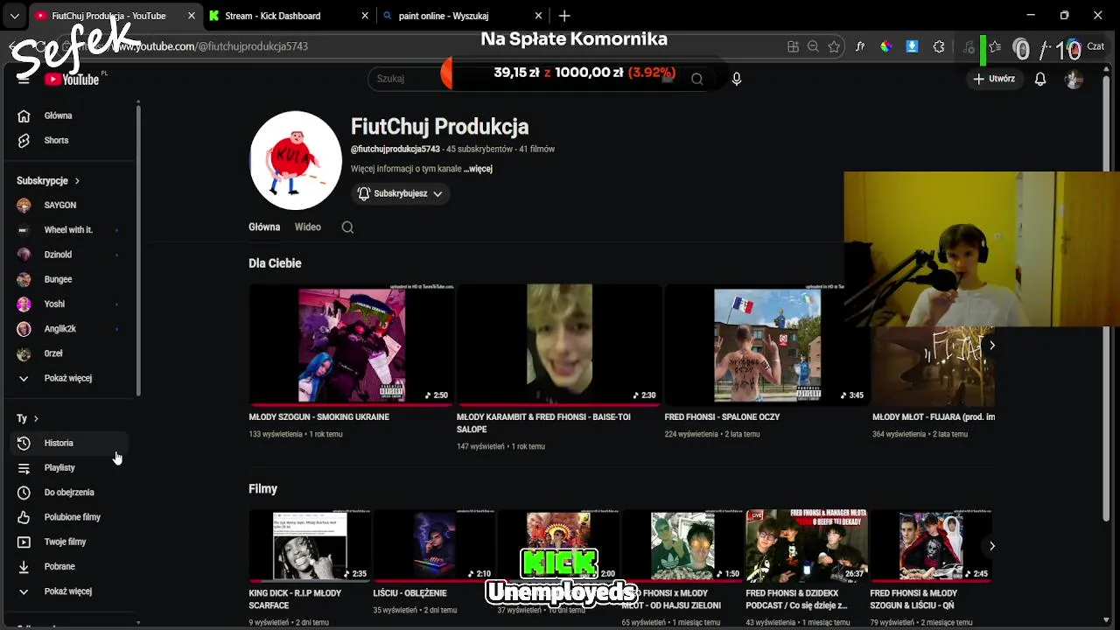Click the YouTube logo
Image resolution: width=1120 pixels, height=630 pixels.
coord(72,79)
